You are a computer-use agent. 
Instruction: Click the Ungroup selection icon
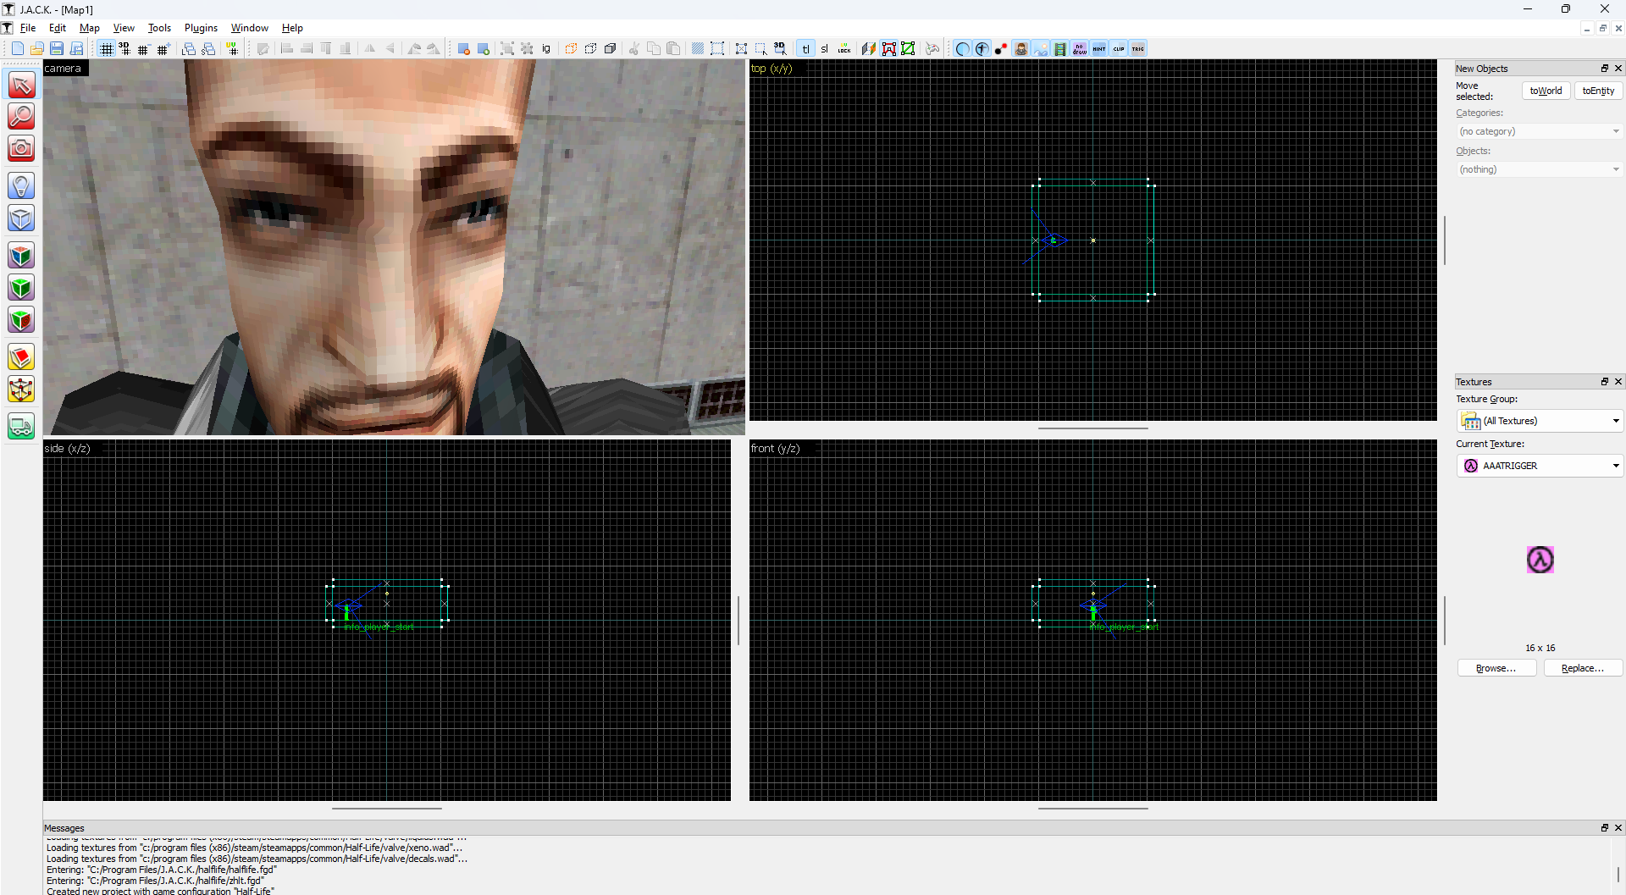click(526, 49)
